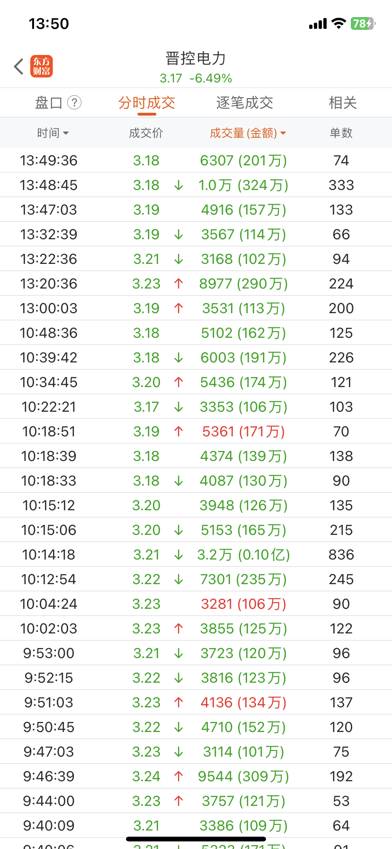
Task: Tap the back arrow chevron
Action: pyautogui.click(x=19, y=67)
